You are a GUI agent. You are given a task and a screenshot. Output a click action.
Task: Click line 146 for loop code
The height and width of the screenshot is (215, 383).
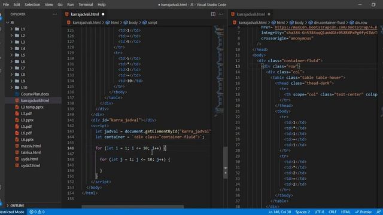click(131, 148)
